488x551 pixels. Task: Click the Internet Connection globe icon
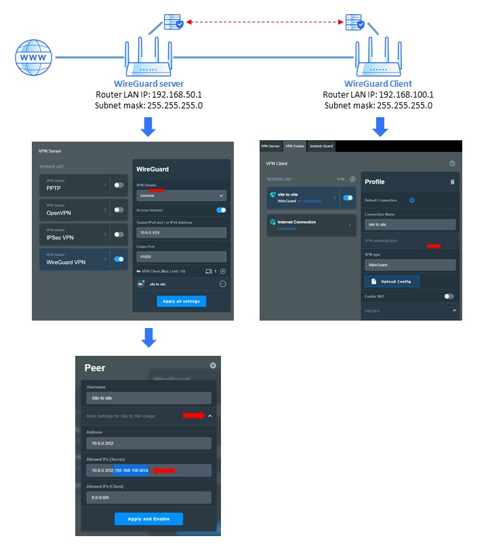point(272,222)
